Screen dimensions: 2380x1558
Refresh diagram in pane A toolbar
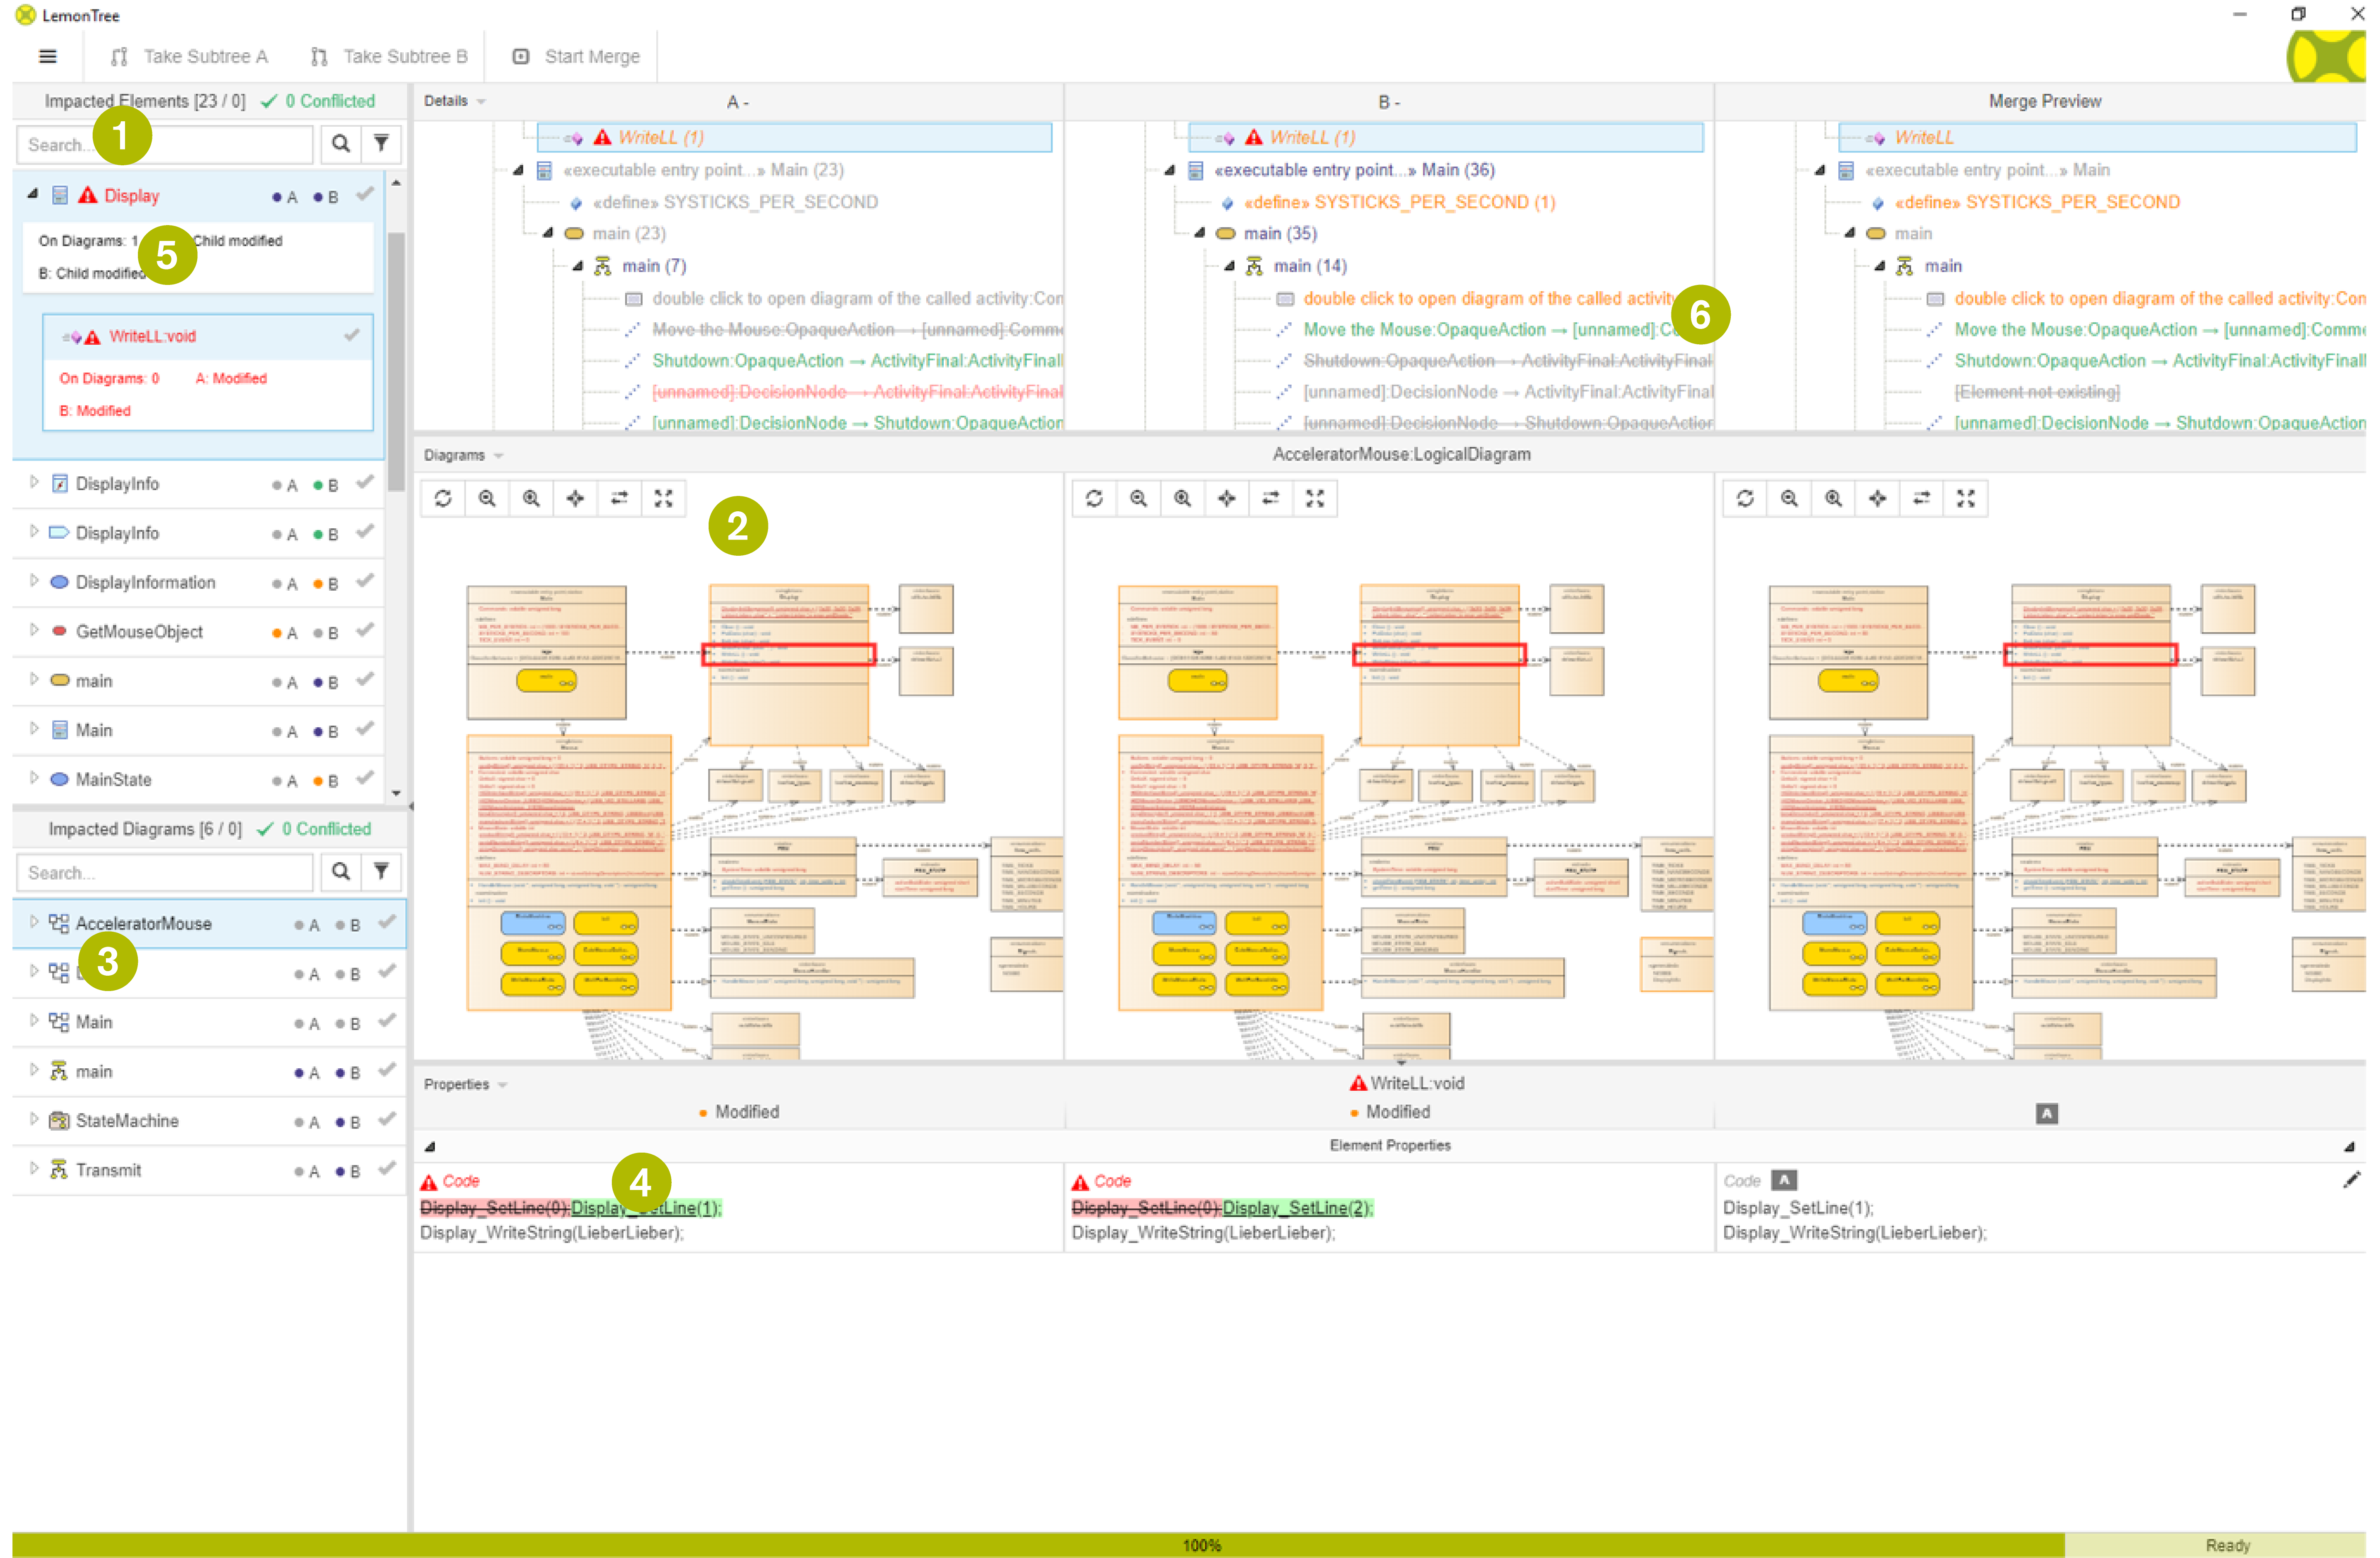click(x=443, y=498)
